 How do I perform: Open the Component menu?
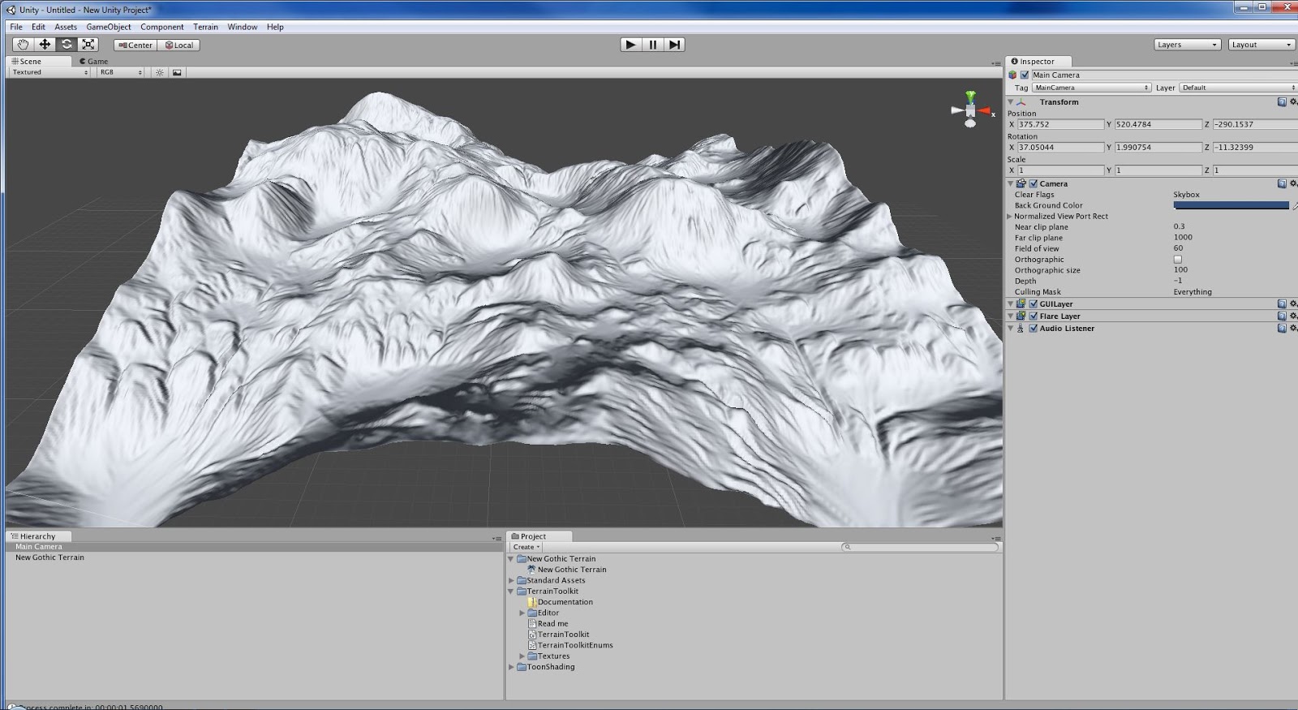pyautogui.click(x=162, y=27)
